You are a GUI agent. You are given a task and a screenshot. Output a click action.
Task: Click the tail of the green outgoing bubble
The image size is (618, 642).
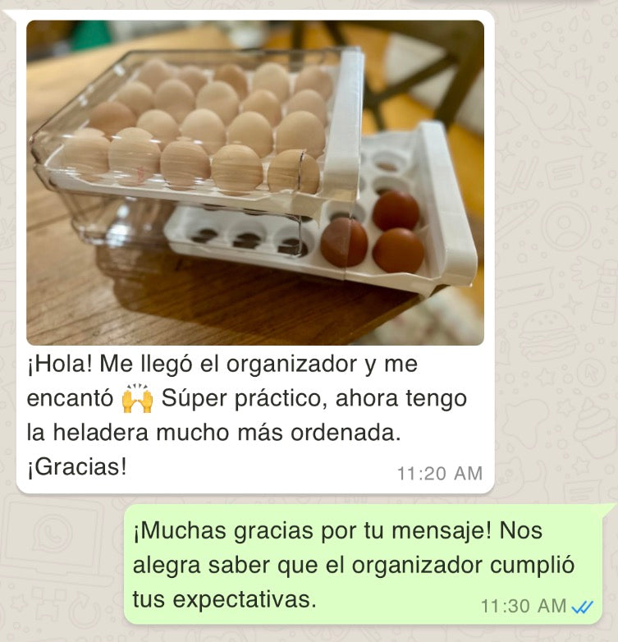coord(609,510)
